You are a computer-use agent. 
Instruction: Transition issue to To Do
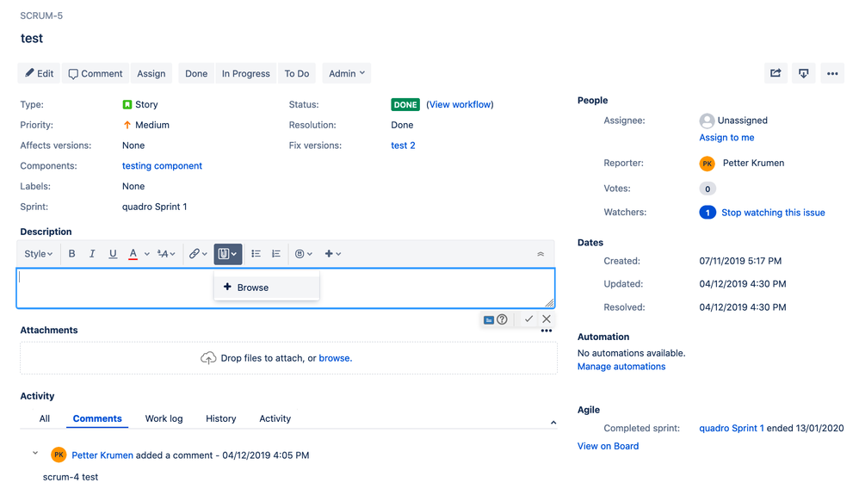click(x=297, y=73)
